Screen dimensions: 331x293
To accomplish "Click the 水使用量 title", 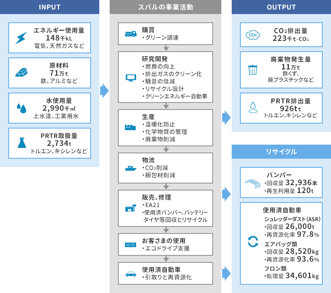I will pos(59,100).
